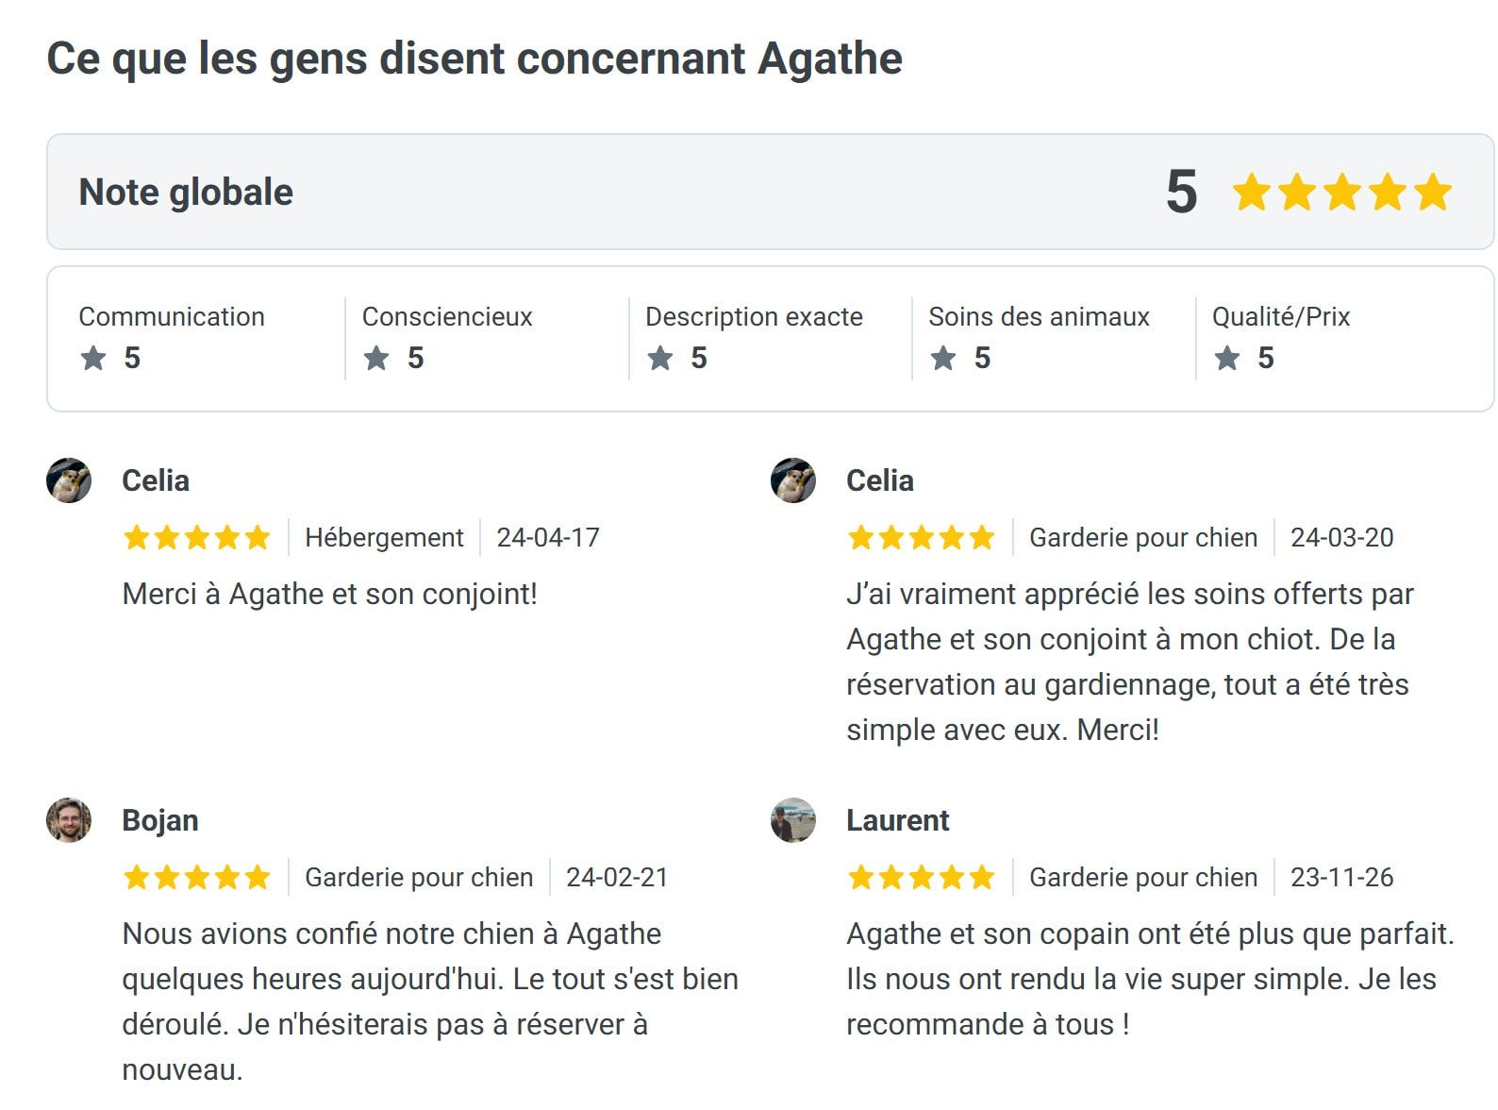Click the date 24-02-21 on Bojan's review

click(617, 878)
